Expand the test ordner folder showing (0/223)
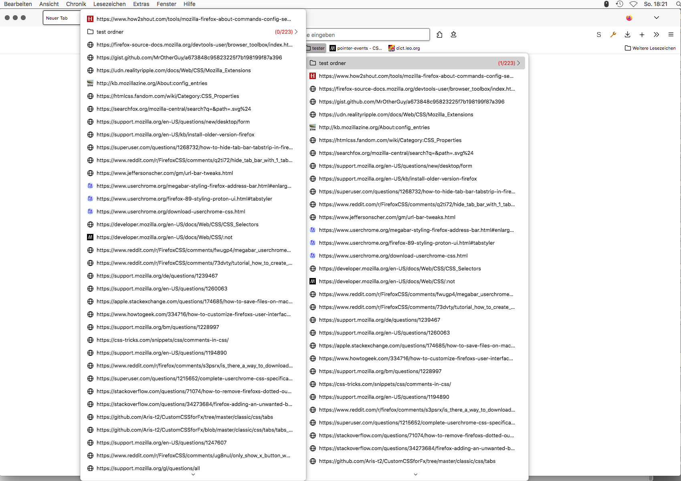 coord(193,32)
